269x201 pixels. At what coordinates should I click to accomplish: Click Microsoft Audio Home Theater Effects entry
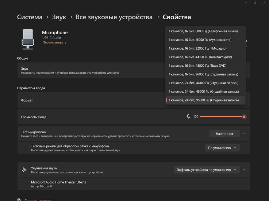coord(58,182)
